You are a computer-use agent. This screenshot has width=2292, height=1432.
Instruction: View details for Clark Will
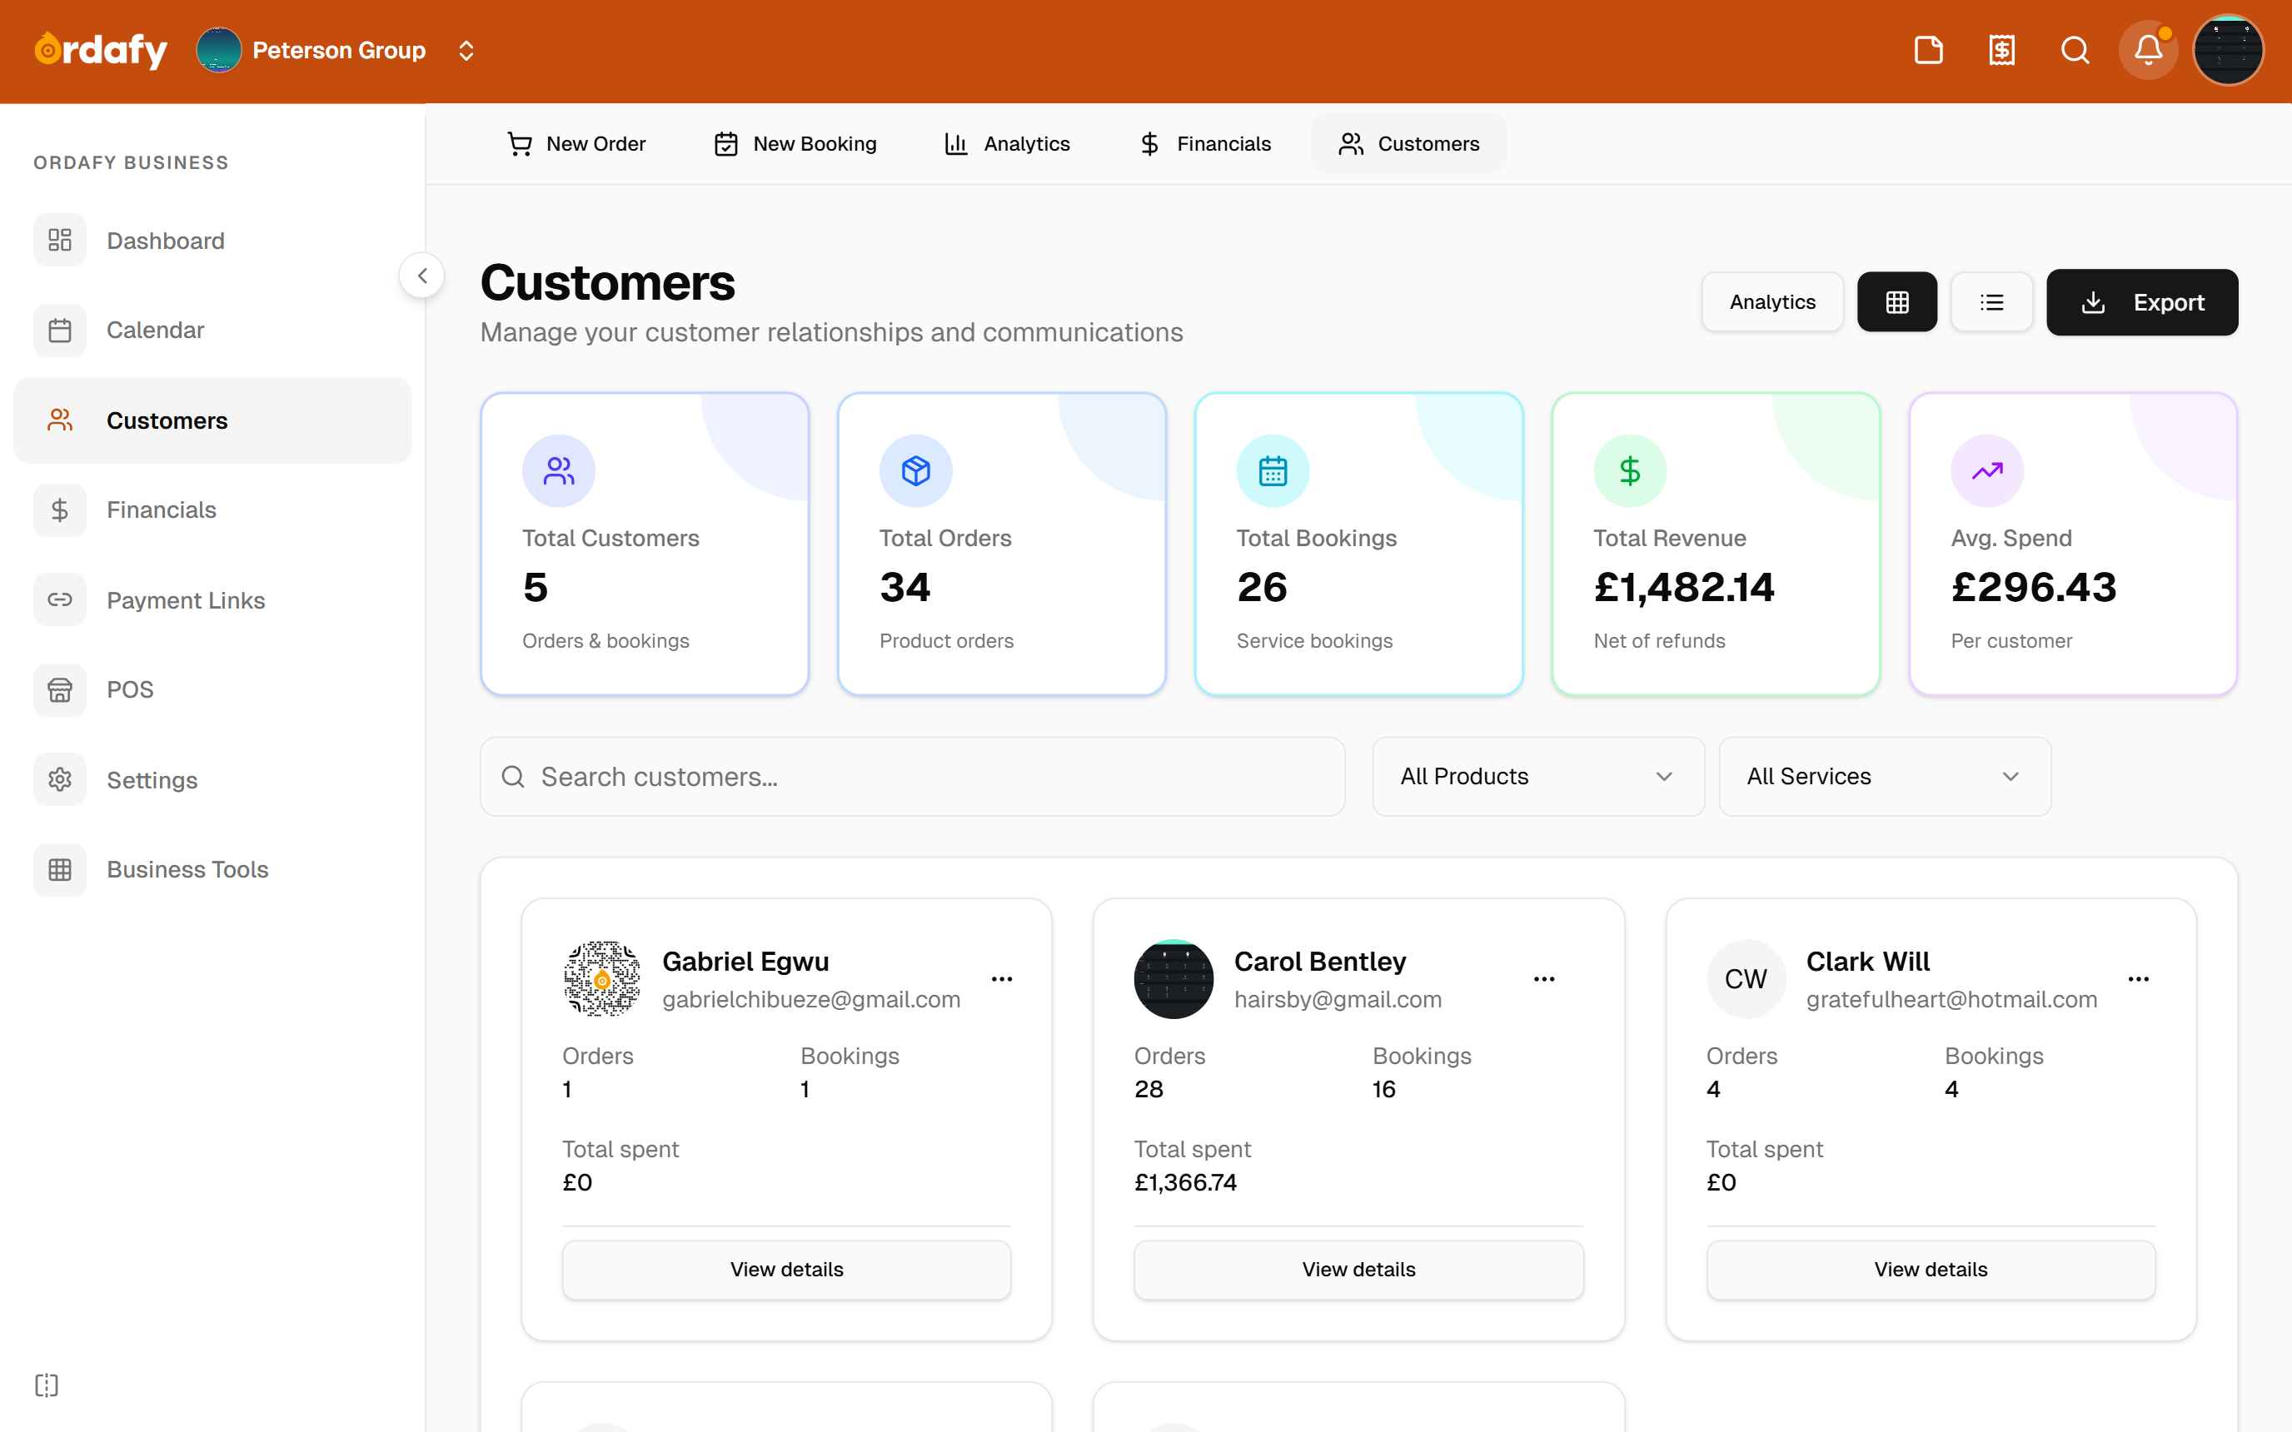[x=1931, y=1270]
